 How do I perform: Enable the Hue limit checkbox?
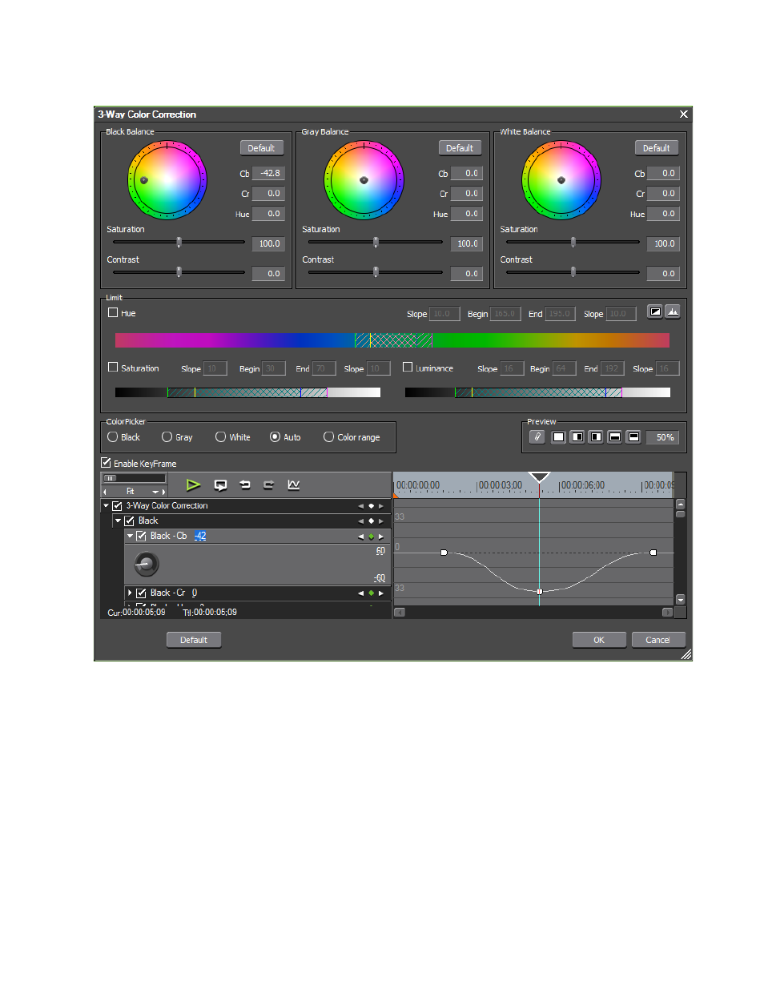[x=113, y=313]
